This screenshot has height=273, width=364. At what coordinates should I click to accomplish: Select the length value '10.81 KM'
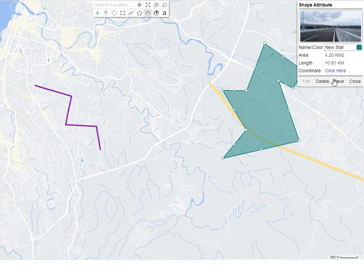point(334,63)
